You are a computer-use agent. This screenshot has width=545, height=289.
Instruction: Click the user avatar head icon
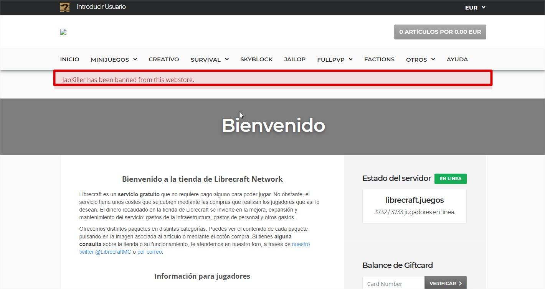(x=65, y=7)
